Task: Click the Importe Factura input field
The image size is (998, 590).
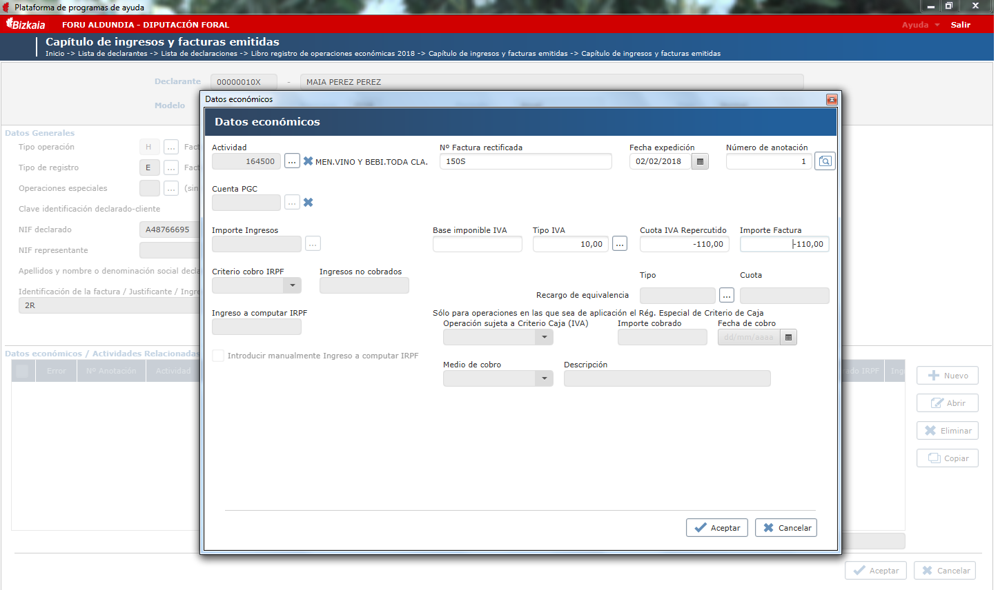Action: [x=785, y=244]
